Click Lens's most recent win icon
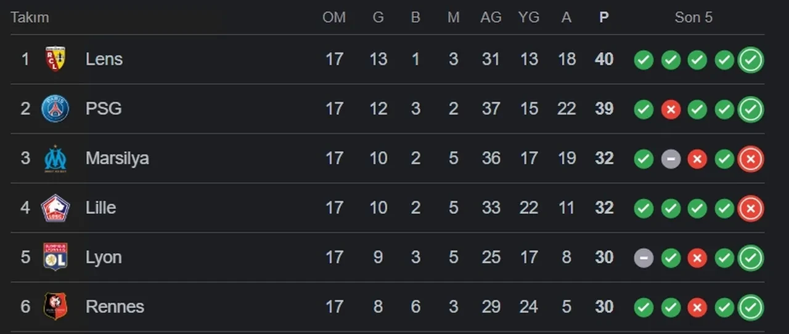The height and width of the screenshot is (334, 789). pyautogui.click(x=751, y=60)
